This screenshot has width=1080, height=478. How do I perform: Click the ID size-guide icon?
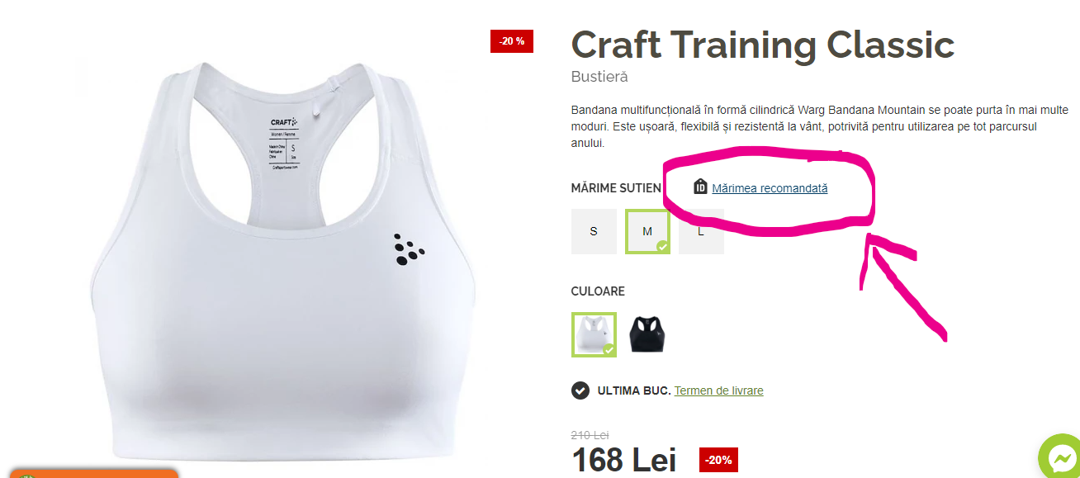[700, 187]
